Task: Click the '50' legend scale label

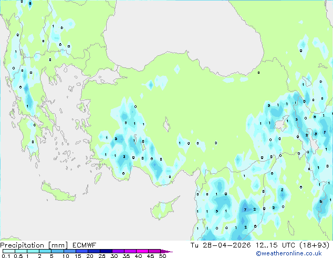Action: click(x=163, y=256)
